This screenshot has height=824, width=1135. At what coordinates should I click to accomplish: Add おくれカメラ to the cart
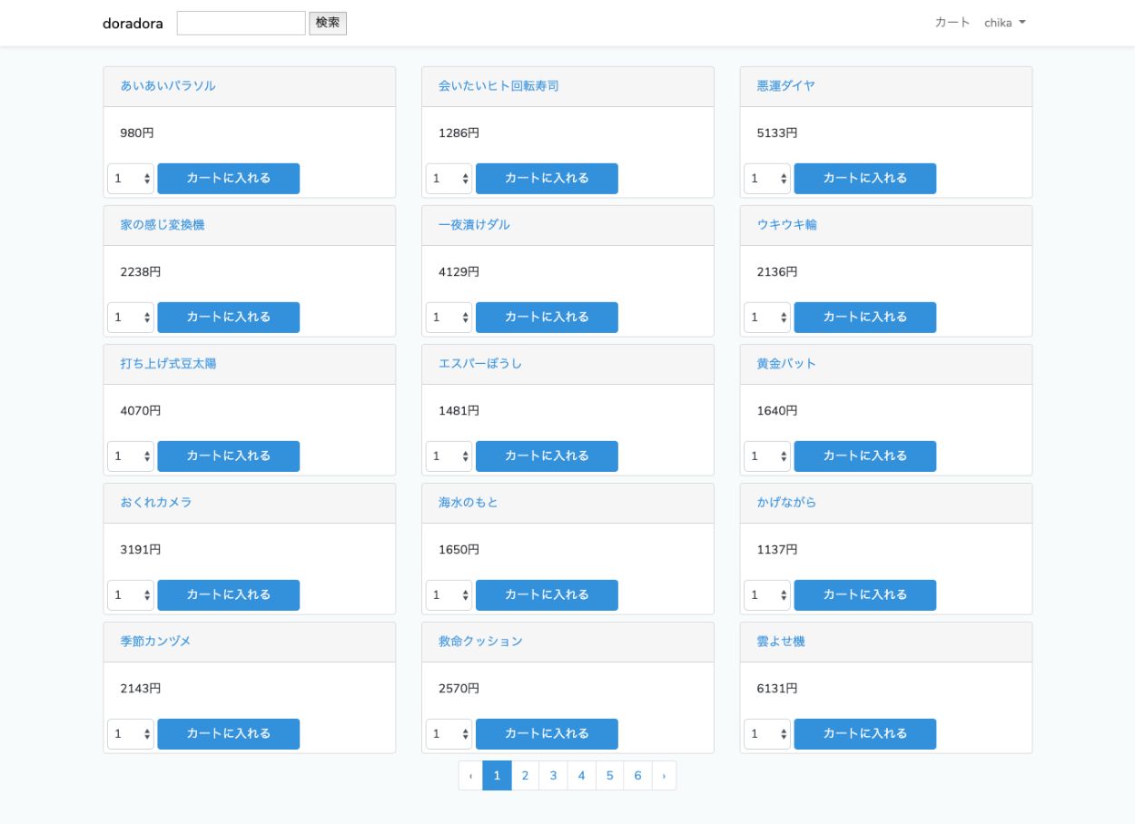click(228, 595)
